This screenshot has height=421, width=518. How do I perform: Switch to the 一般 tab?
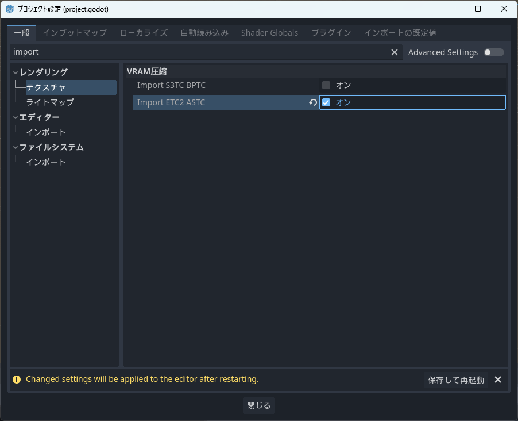tap(22, 33)
